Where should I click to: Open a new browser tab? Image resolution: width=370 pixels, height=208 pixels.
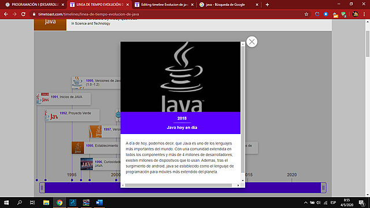pyautogui.click(x=267, y=5)
